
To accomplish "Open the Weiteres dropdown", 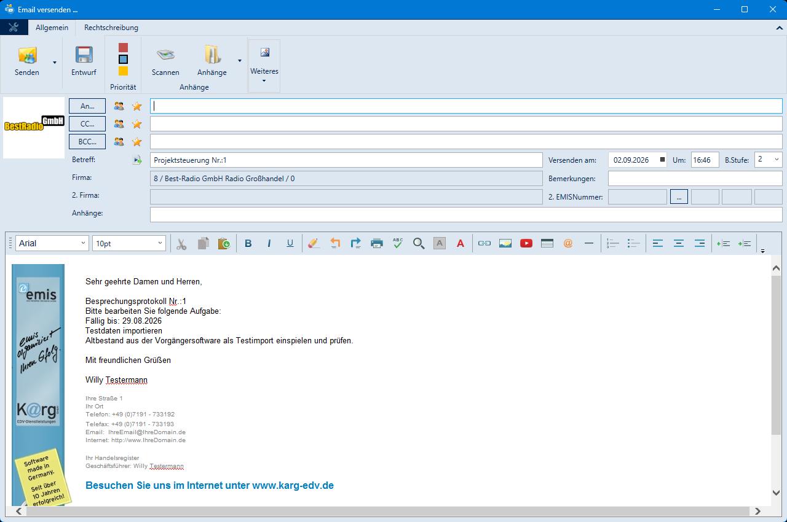I will pyautogui.click(x=264, y=66).
